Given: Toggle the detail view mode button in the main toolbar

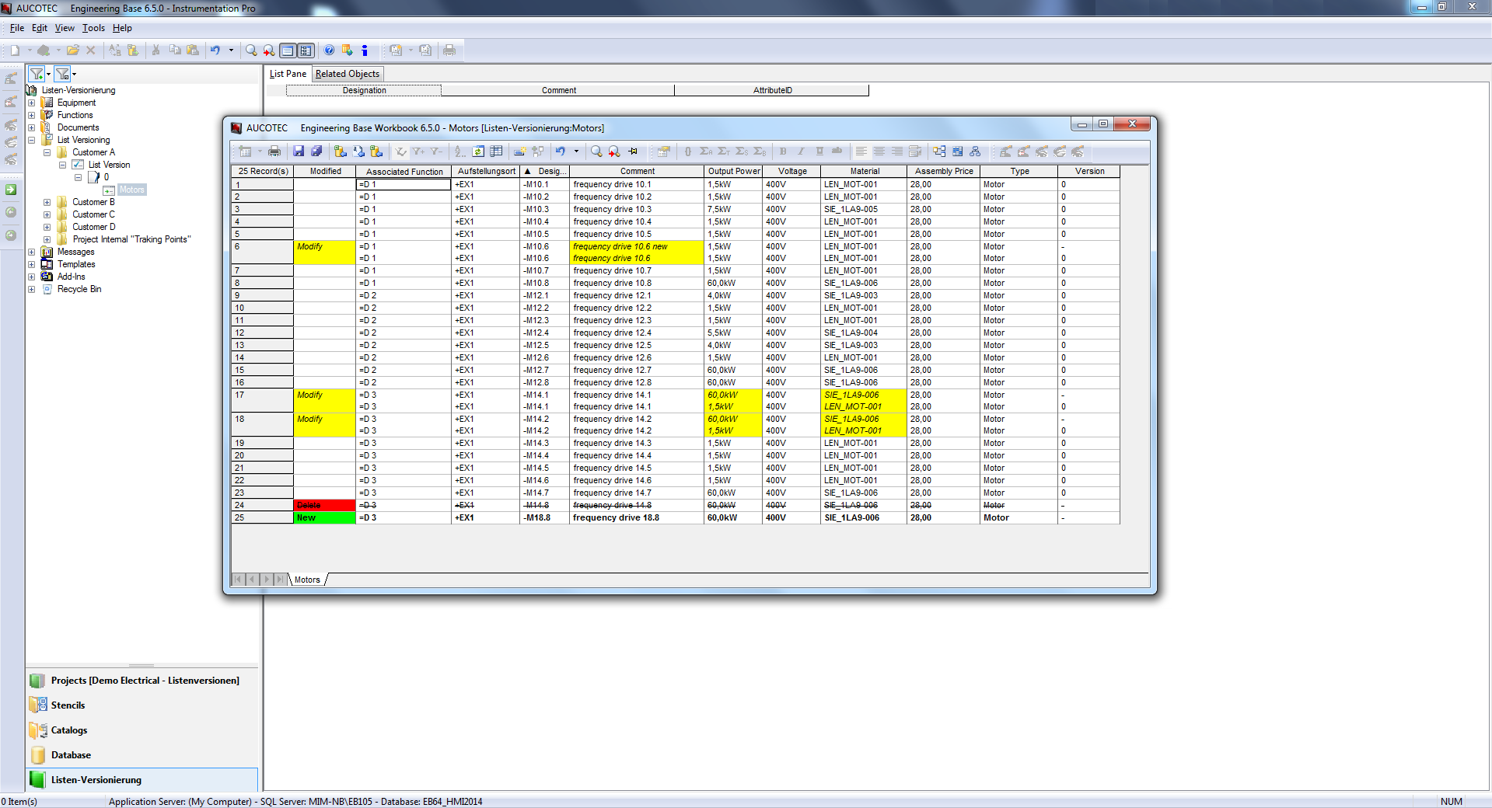Looking at the screenshot, I should pyautogui.click(x=306, y=50).
